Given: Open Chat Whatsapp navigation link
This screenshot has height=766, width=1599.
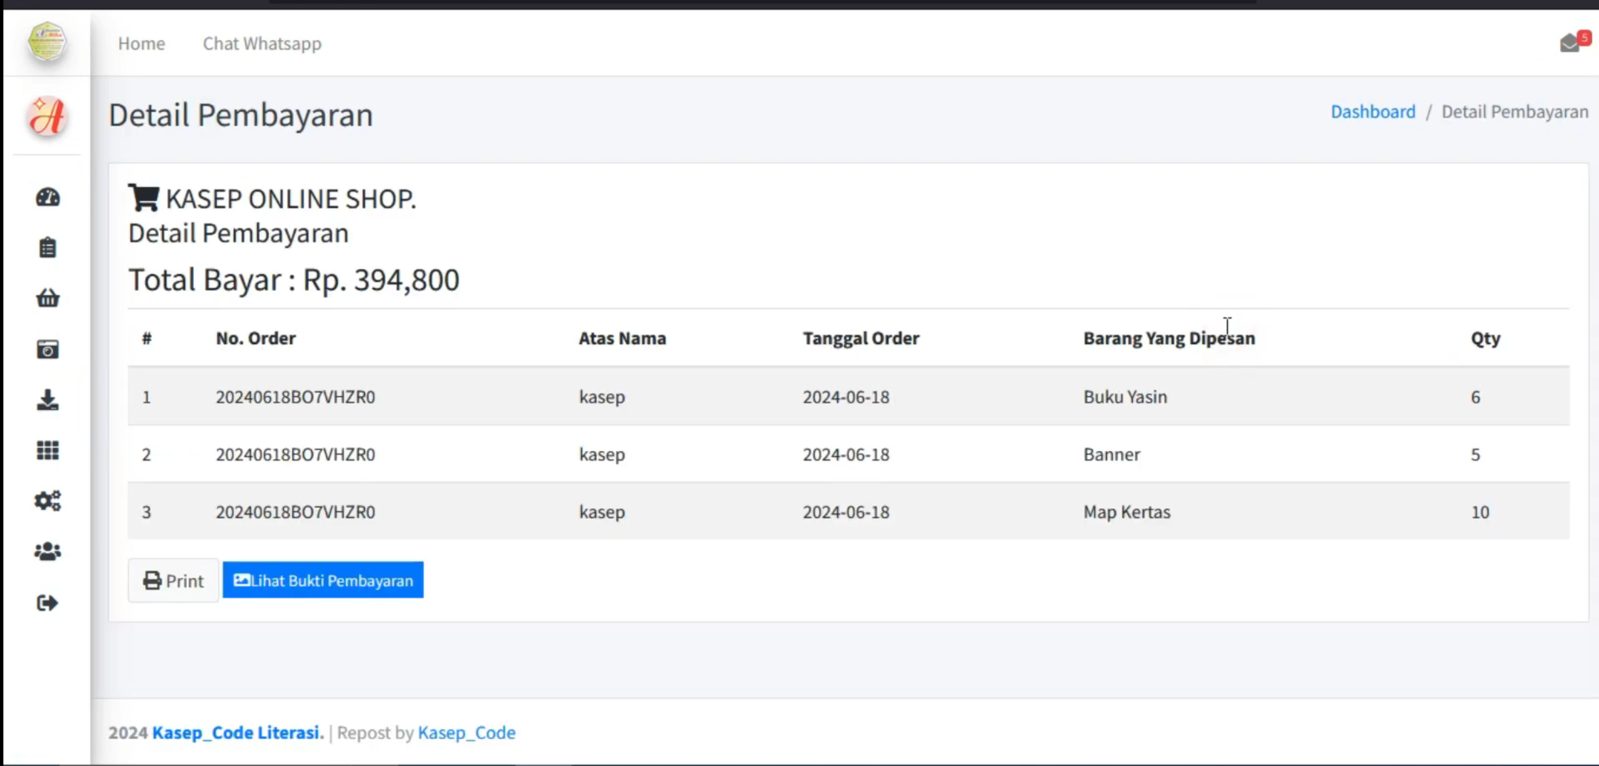Looking at the screenshot, I should (262, 43).
